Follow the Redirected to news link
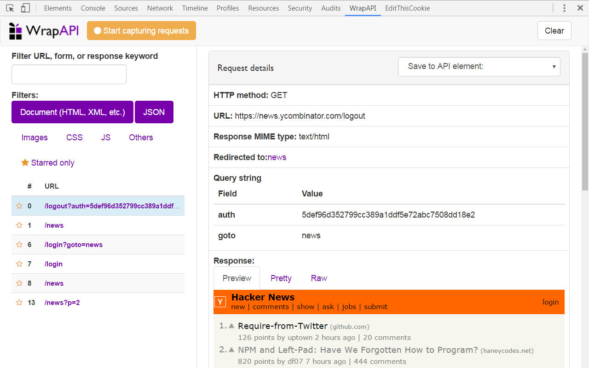589x368 pixels. pos(277,157)
